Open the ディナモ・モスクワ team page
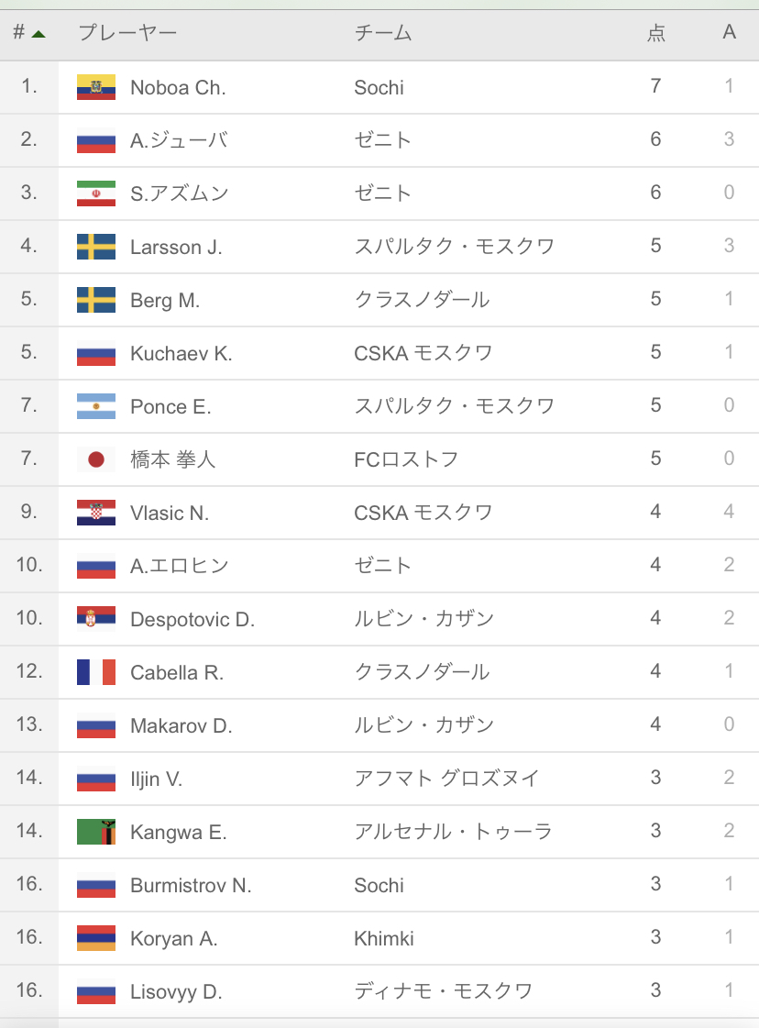 coord(443,991)
